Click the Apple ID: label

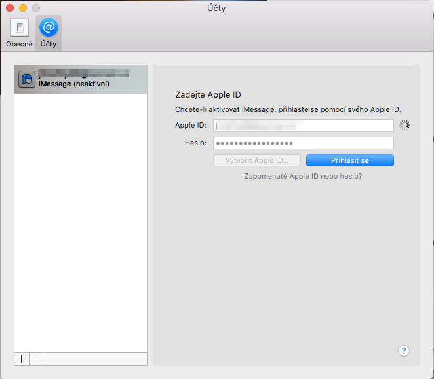point(191,125)
